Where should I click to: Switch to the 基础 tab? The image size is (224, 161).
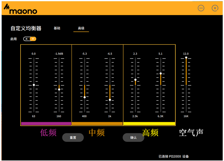pyautogui.click(x=57, y=28)
